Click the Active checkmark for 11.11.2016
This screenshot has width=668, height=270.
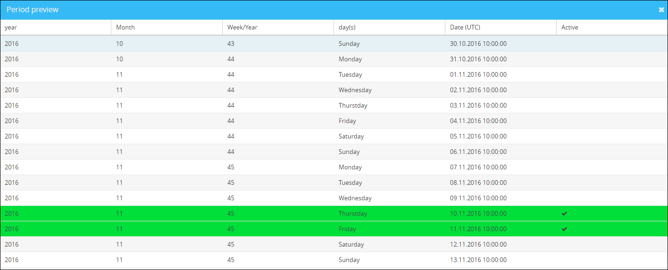pyautogui.click(x=564, y=229)
